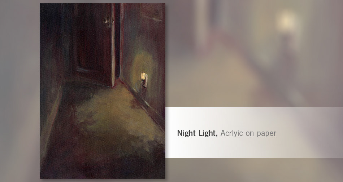Click the "Acrlyic on paper" caption text
Screen dimensions: 343x182
tap(248, 133)
